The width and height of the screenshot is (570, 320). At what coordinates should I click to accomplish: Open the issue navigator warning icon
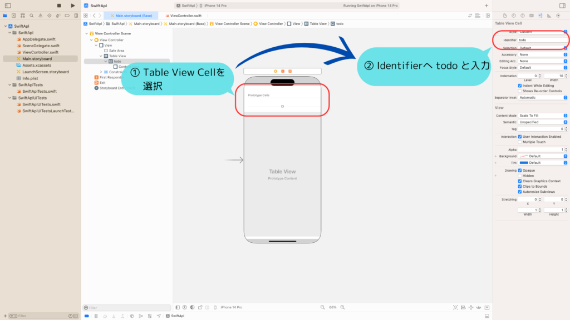tap(40, 16)
